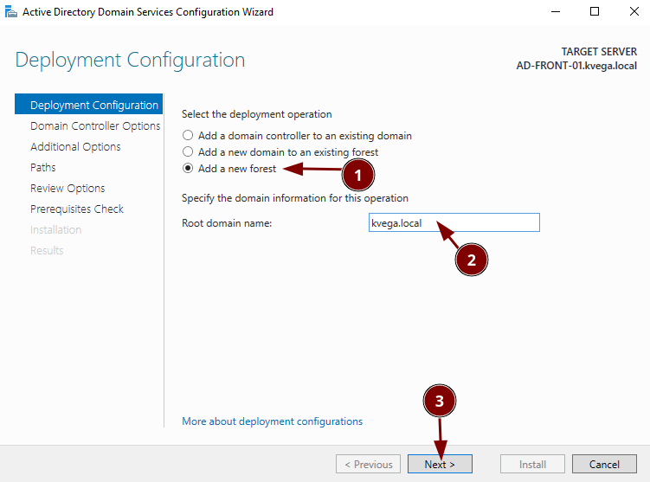650x482 pixels.
Task: Open 'More about deployment configurations' link
Action: click(272, 421)
